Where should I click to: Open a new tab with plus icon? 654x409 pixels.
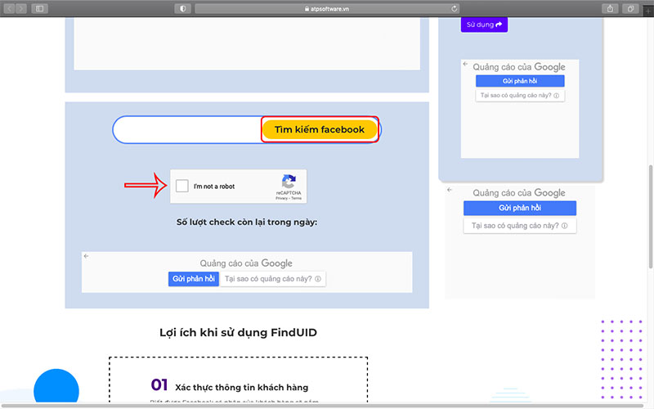point(647,11)
